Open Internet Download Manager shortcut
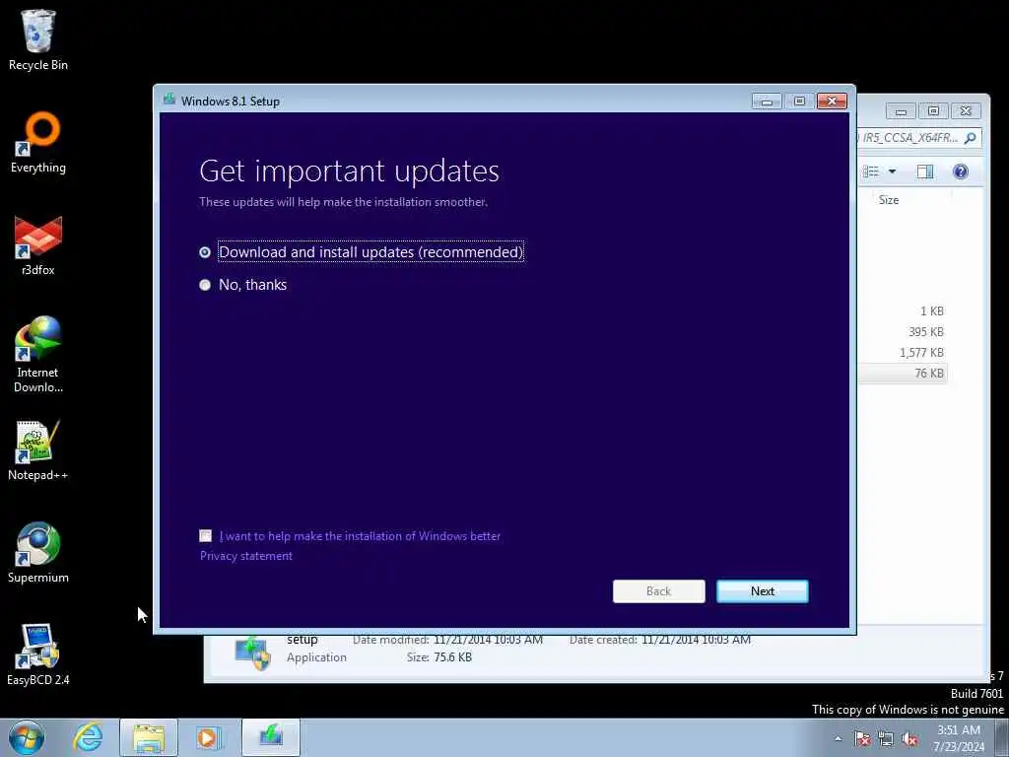 (x=38, y=355)
